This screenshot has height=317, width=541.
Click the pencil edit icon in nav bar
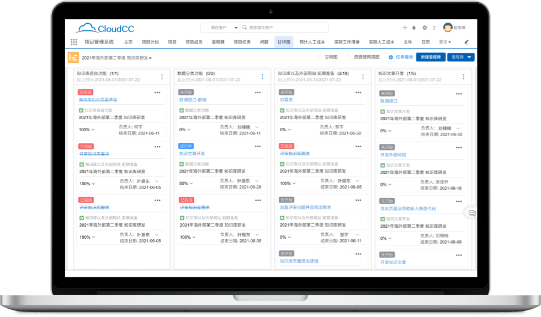[x=466, y=42]
